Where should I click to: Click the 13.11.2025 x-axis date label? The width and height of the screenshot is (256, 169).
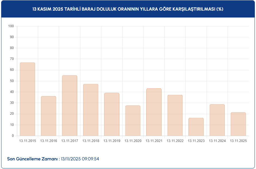pyautogui.click(x=238, y=141)
